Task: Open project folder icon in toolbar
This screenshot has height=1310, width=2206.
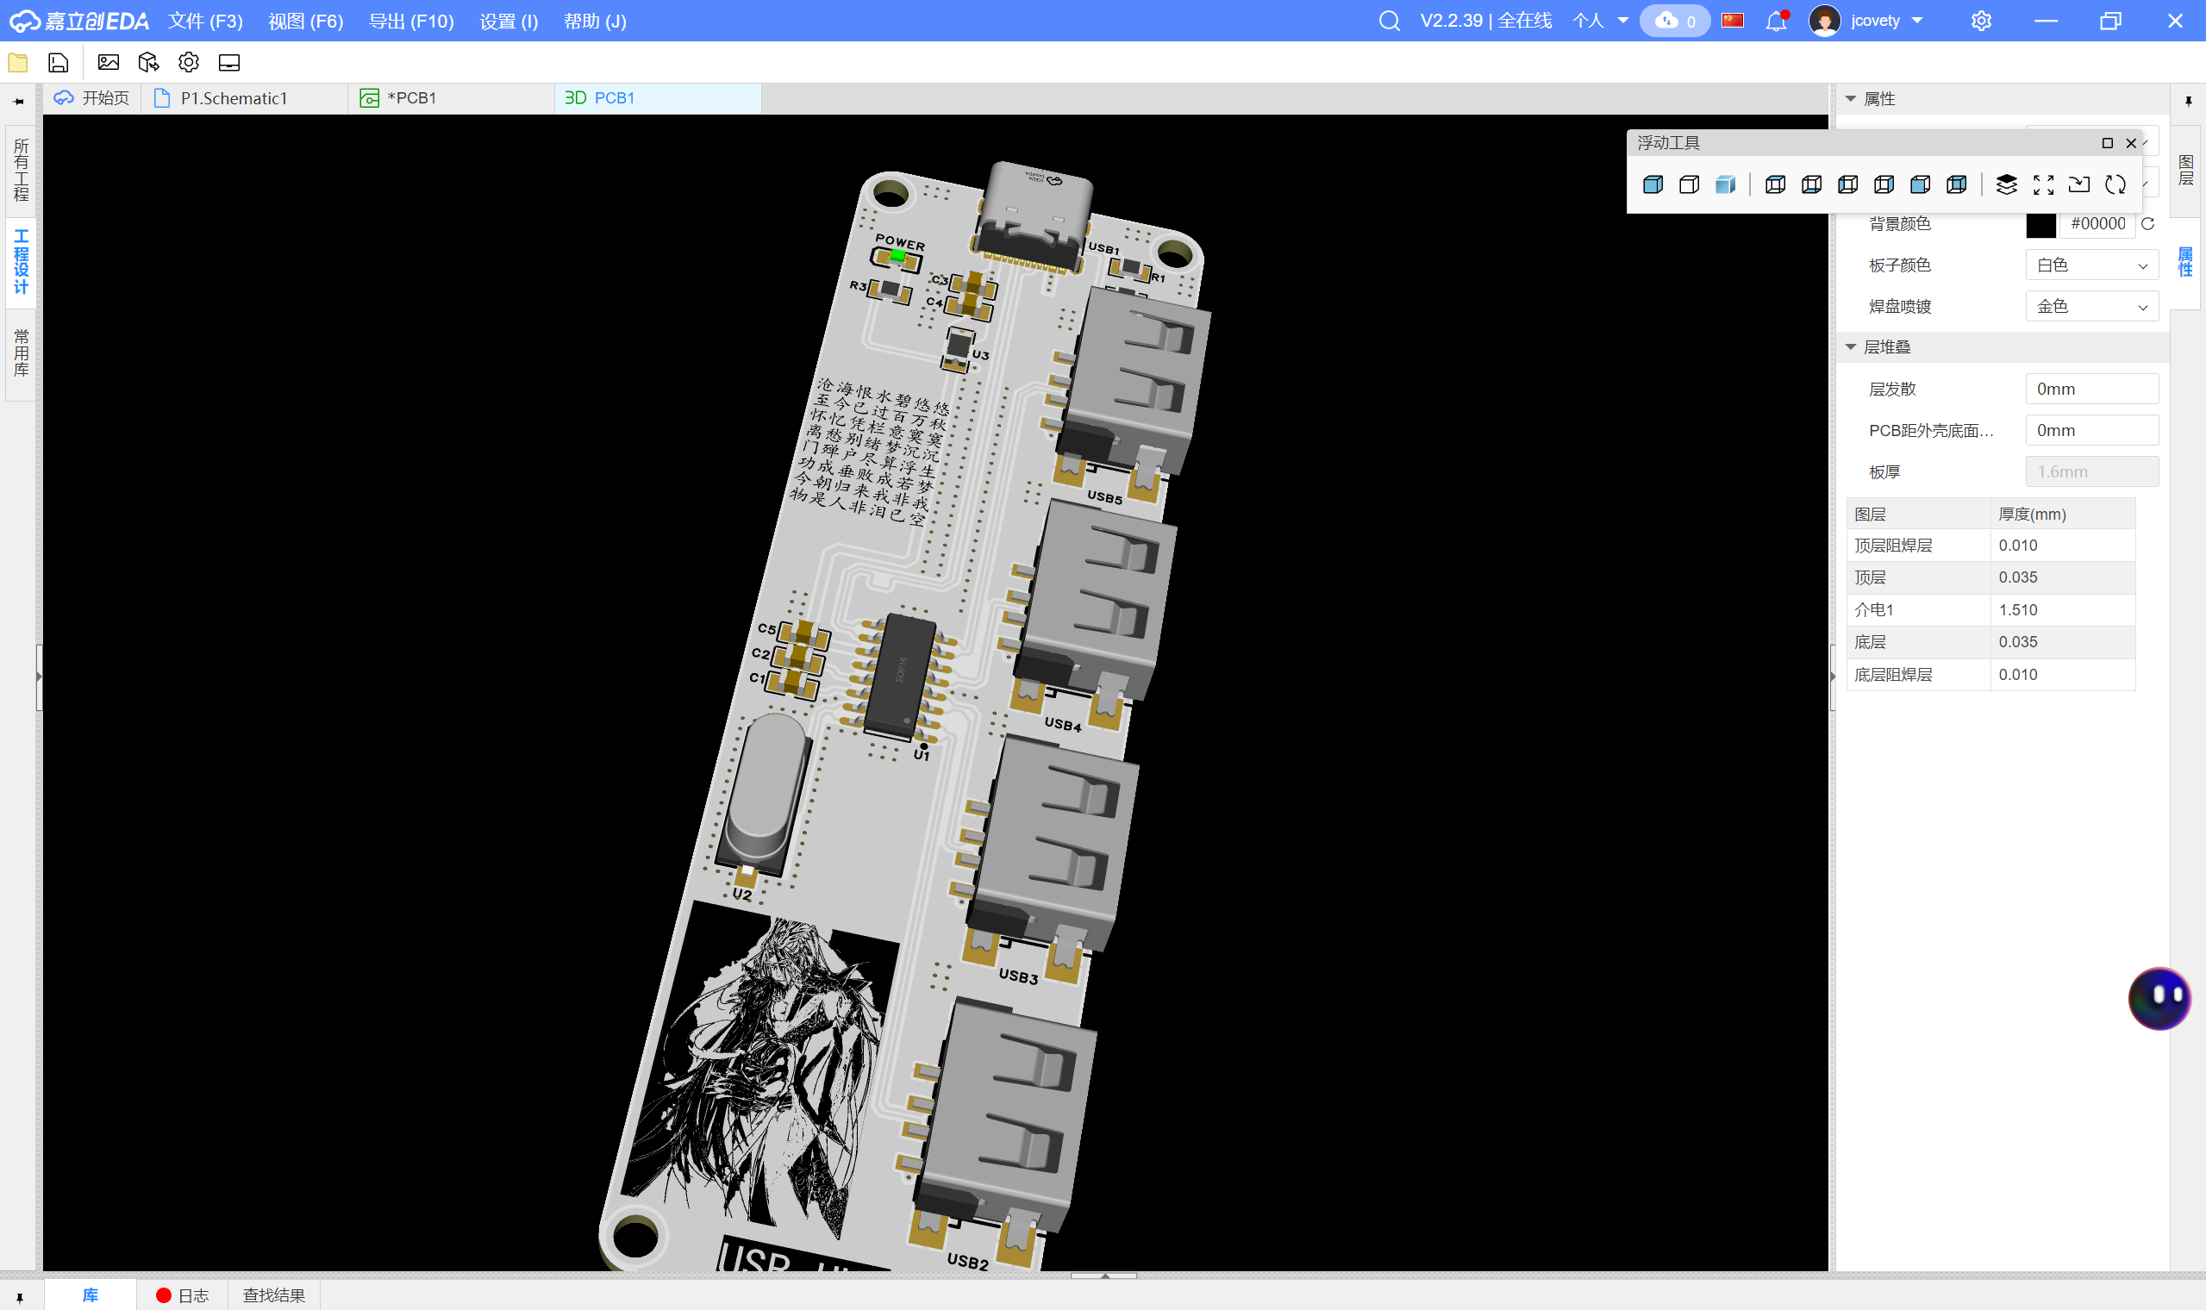Action: pos(17,63)
